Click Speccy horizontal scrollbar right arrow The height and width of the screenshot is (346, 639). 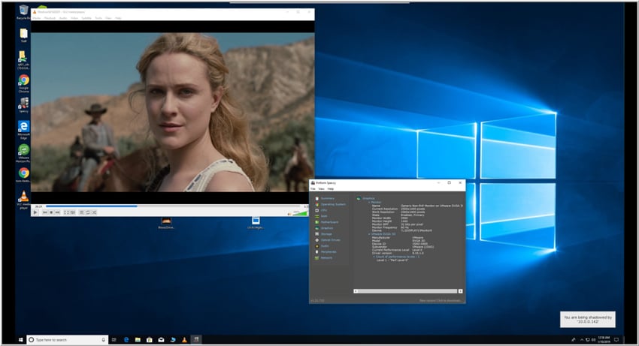point(461,291)
